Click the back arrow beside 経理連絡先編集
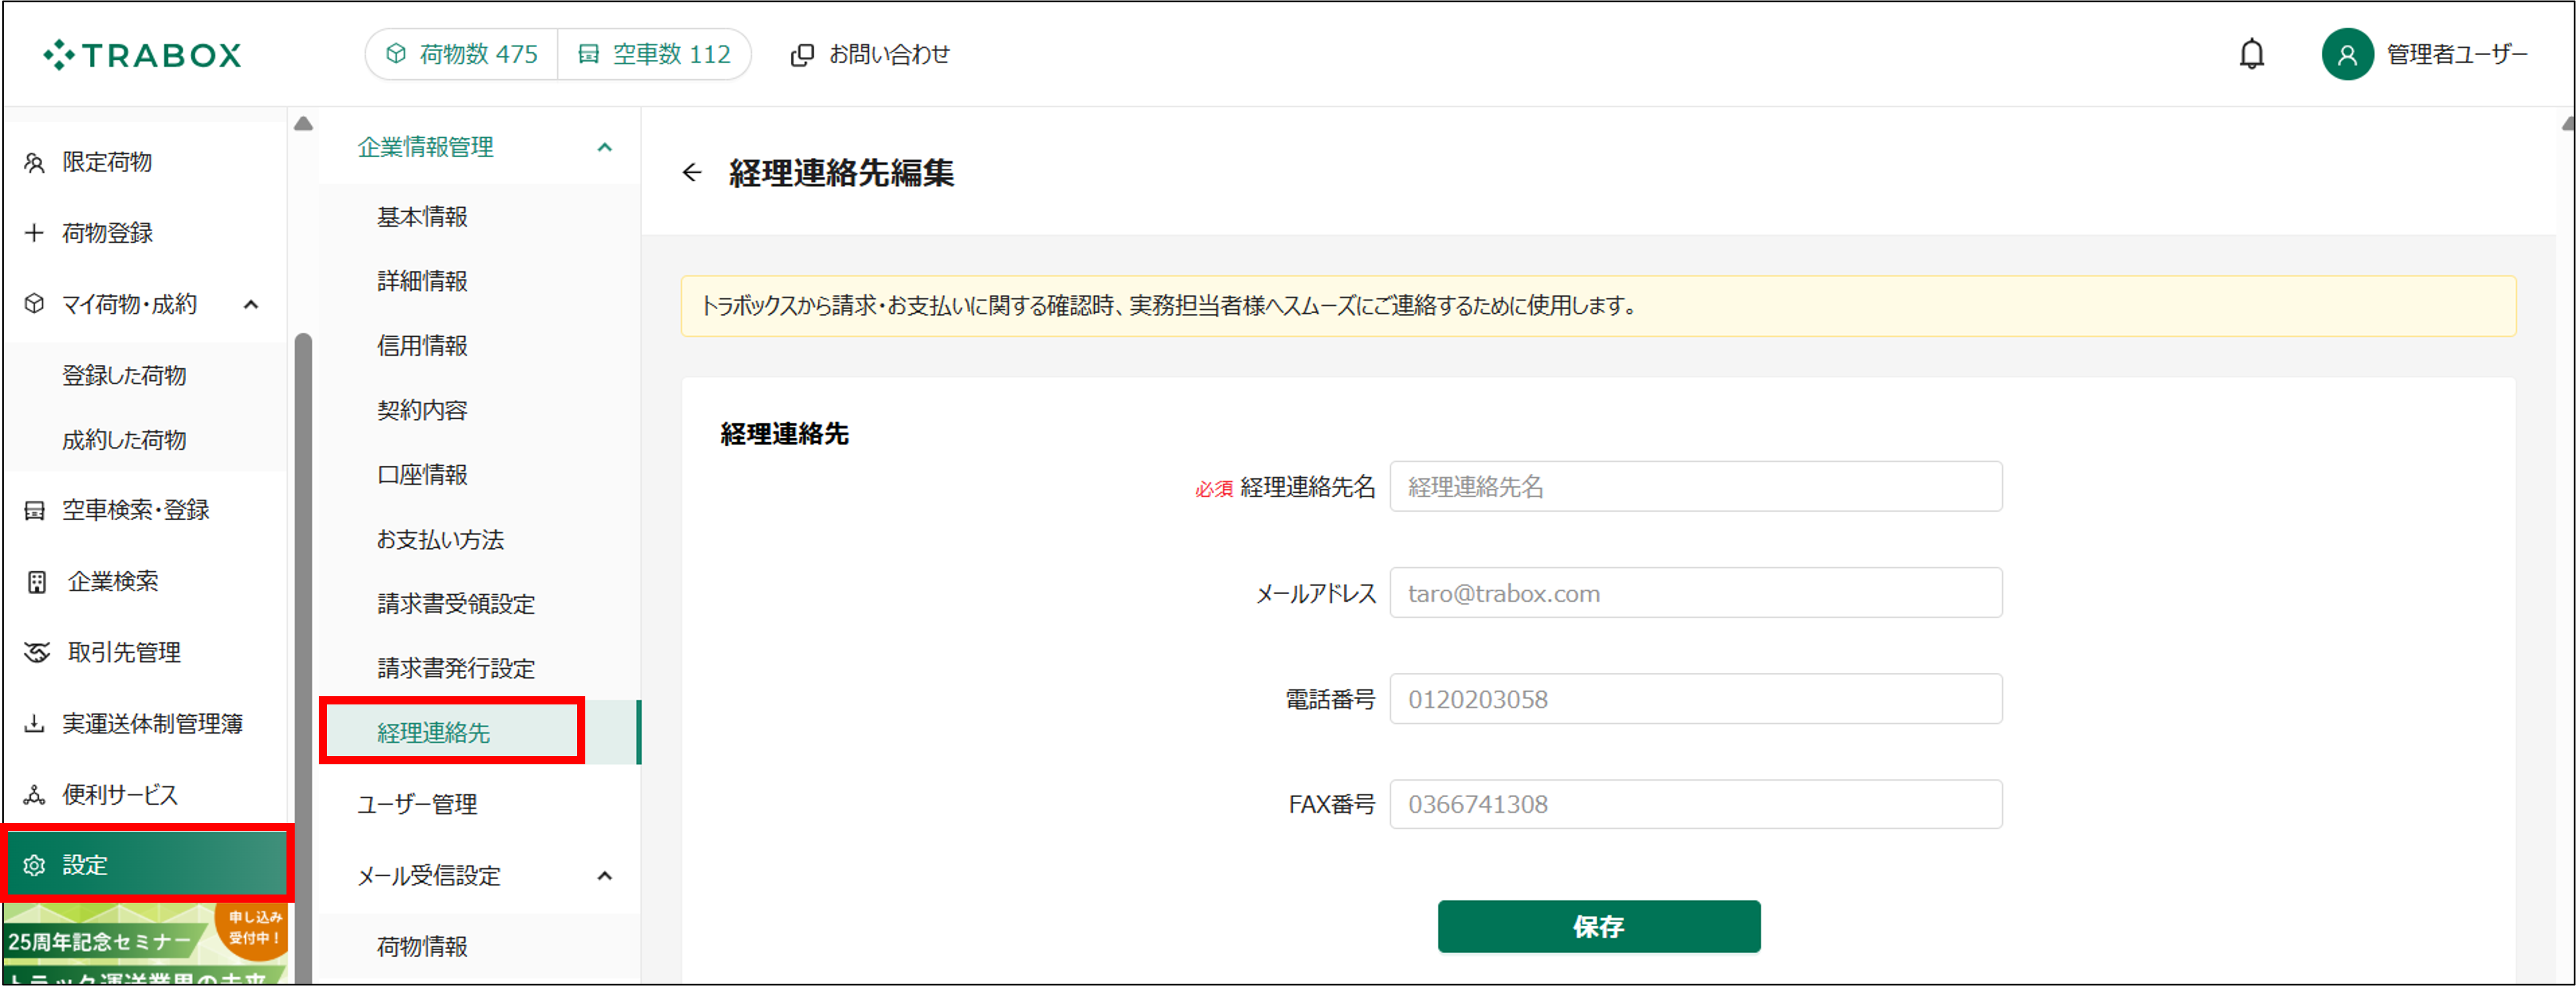The image size is (2576, 986). [x=692, y=173]
